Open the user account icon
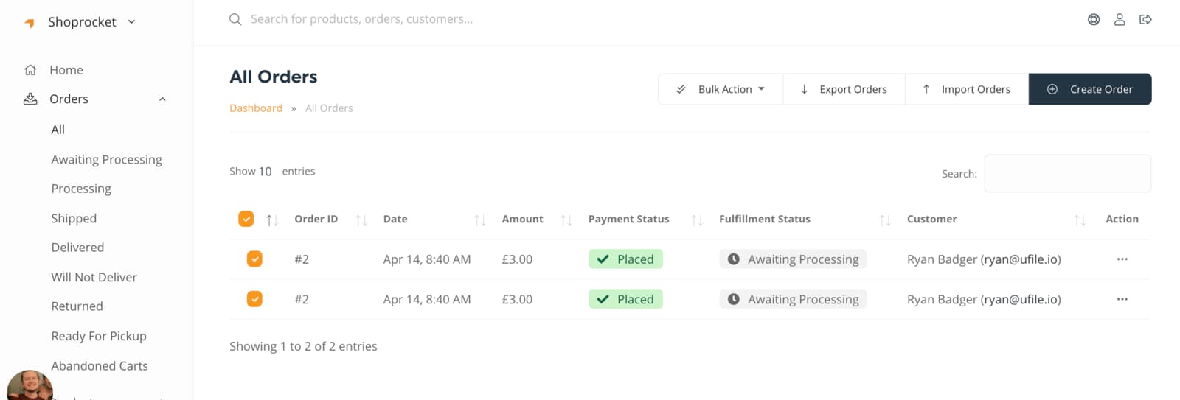 (1120, 20)
